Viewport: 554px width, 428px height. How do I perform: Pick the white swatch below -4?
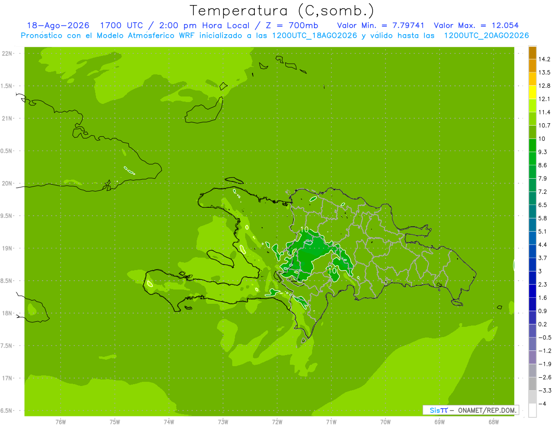click(x=532, y=410)
